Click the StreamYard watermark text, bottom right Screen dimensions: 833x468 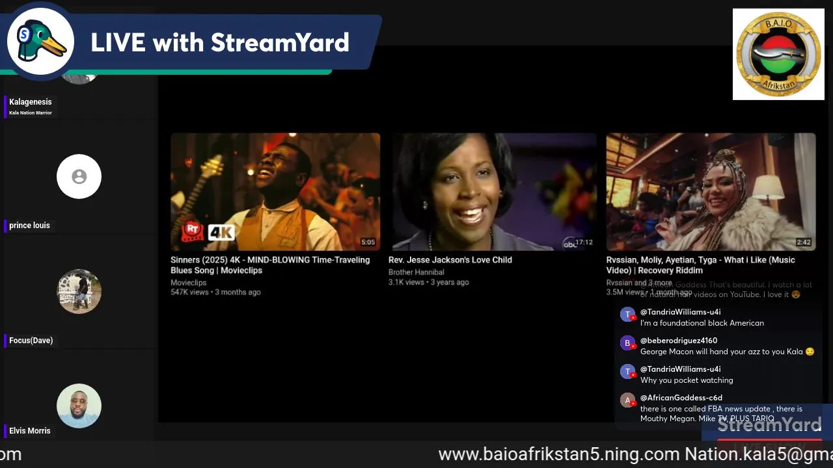(769, 426)
